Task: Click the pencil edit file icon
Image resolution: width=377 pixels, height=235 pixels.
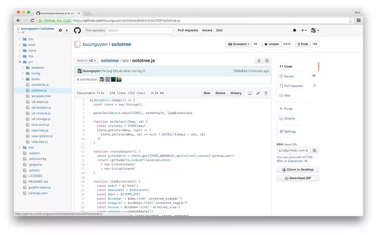Action: click(258, 93)
